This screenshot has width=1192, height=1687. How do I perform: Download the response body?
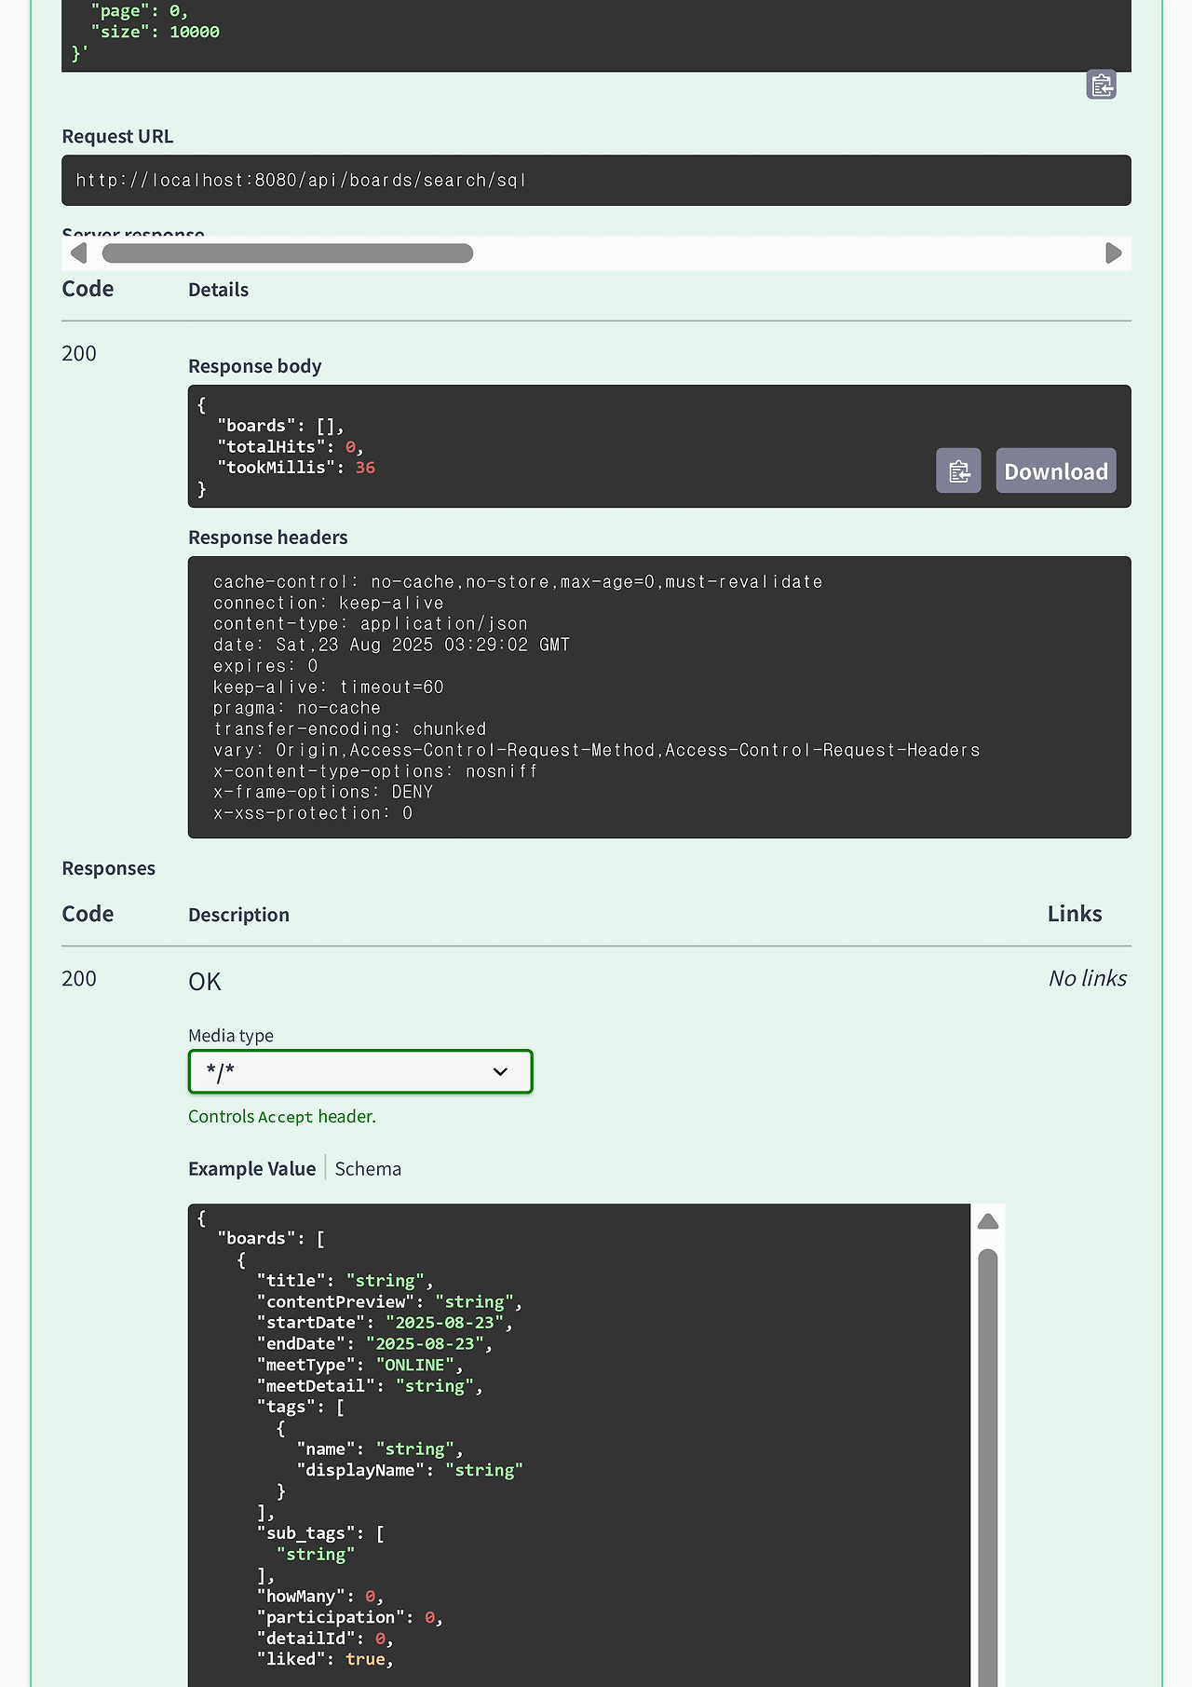(1055, 471)
